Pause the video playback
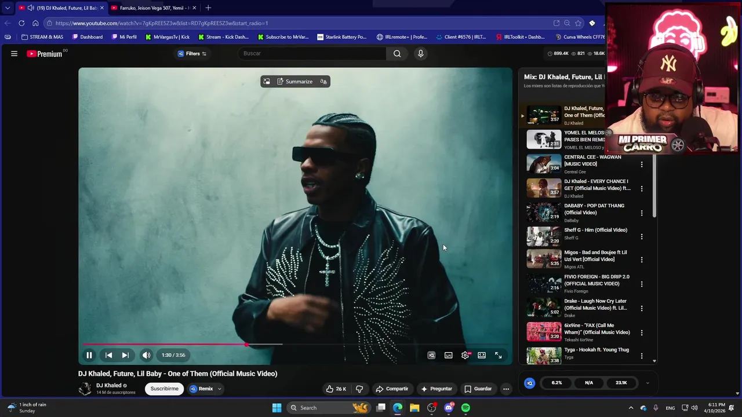The height and width of the screenshot is (417, 742). pyautogui.click(x=89, y=355)
